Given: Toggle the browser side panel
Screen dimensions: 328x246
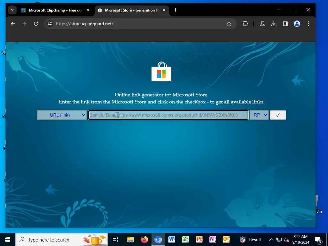Looking at the screenshot, I should [285, 24].
